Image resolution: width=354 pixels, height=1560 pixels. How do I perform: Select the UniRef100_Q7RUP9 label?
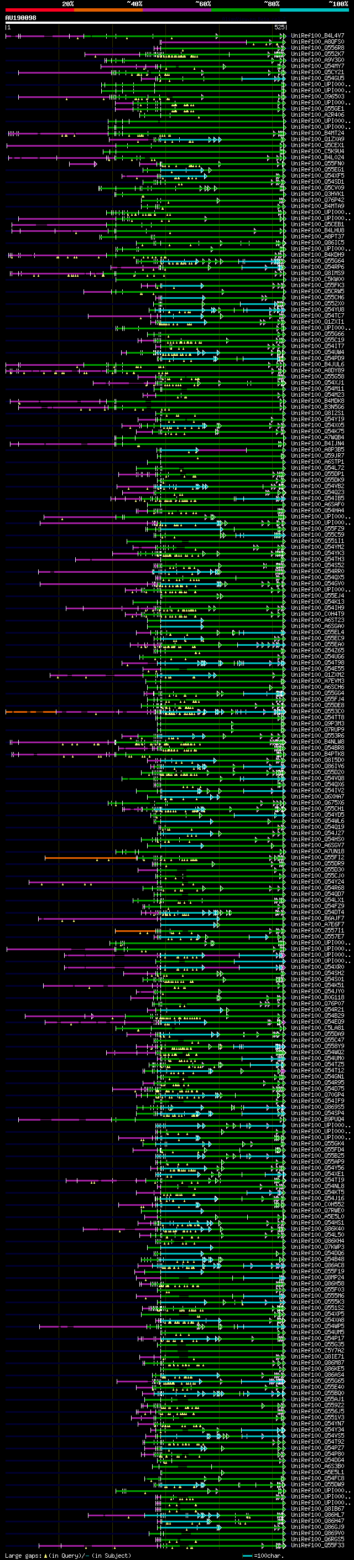pos(317,730)
